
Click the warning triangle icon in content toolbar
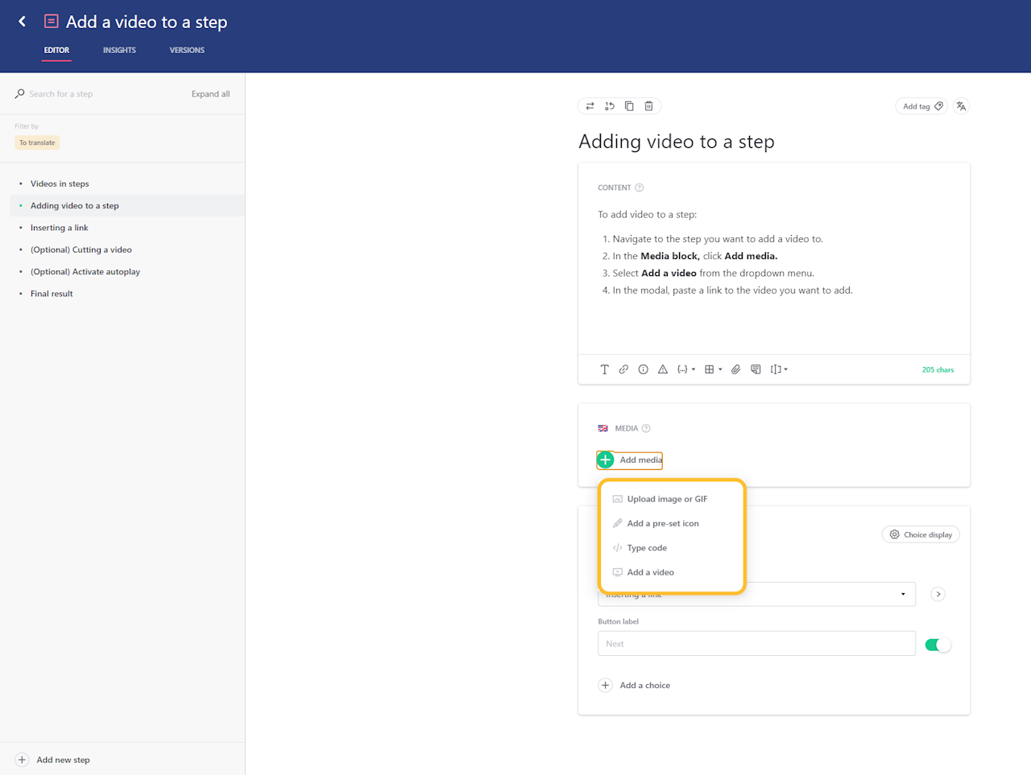[x=663, y=369]
